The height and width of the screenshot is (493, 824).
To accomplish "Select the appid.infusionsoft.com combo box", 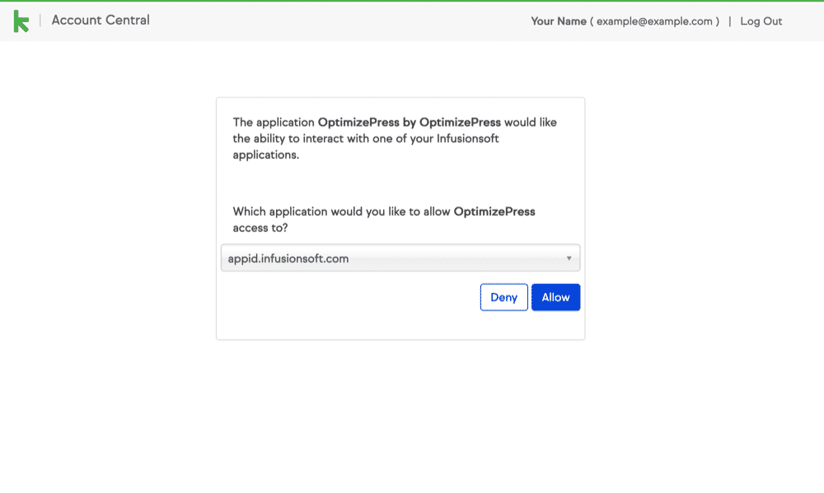I will [x=400, y=258].
